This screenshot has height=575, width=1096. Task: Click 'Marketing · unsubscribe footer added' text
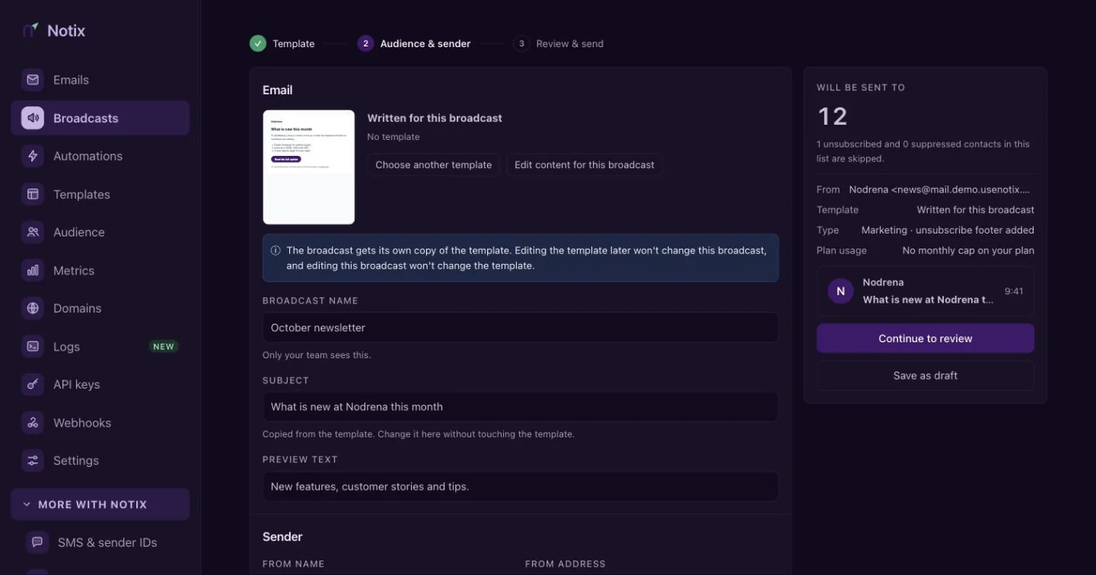coord(948,230)
